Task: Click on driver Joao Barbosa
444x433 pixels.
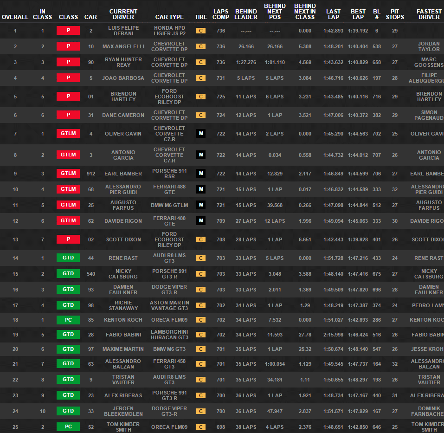Action: (x=123, y=78)
